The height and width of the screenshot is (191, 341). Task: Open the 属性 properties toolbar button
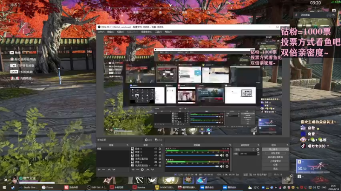click(x=148, y=140)
